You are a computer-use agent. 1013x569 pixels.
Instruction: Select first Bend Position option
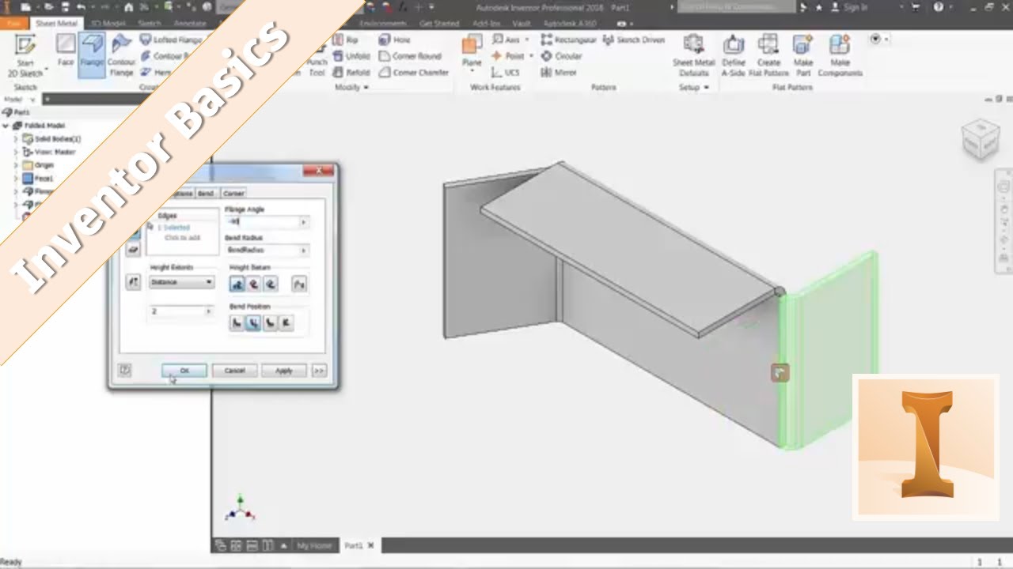237,322
